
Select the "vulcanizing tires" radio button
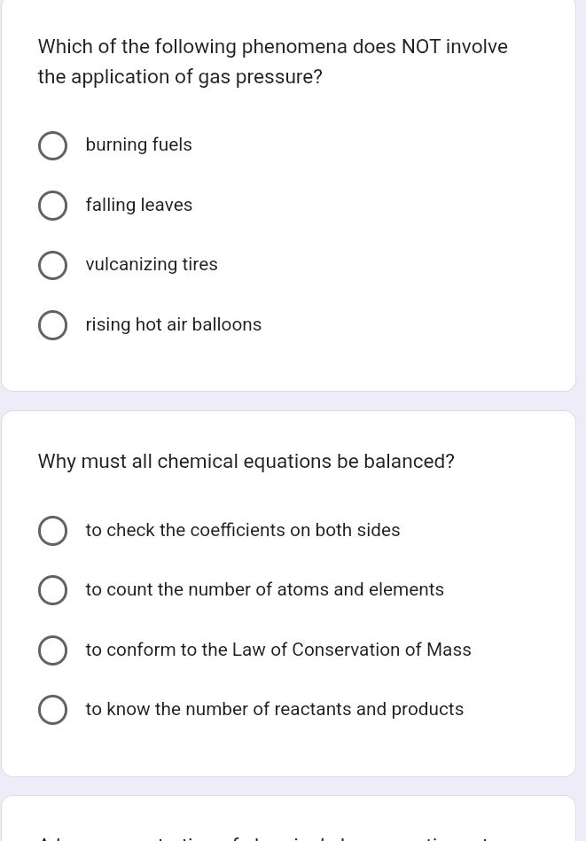point(52,265)
